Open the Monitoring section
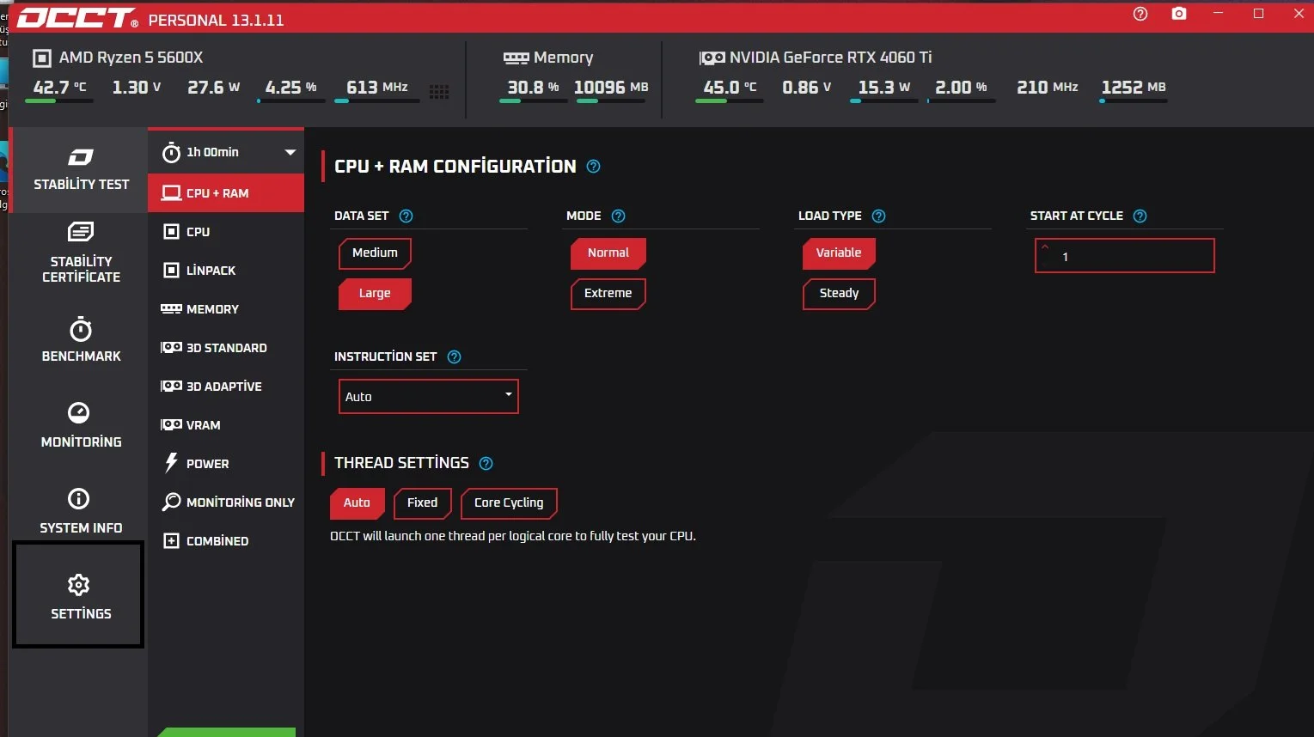 click(81, 425)
